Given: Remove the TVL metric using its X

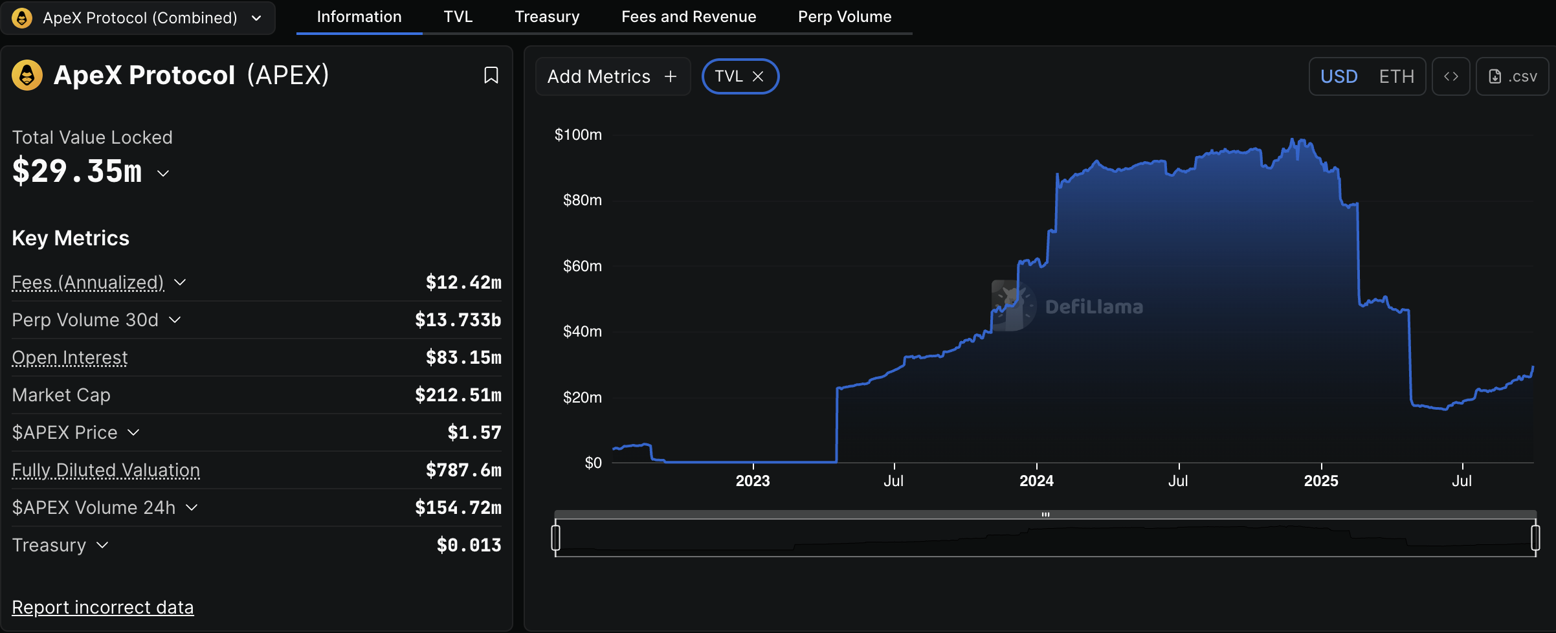Looking at the screenshot, I should coord(758,76).
